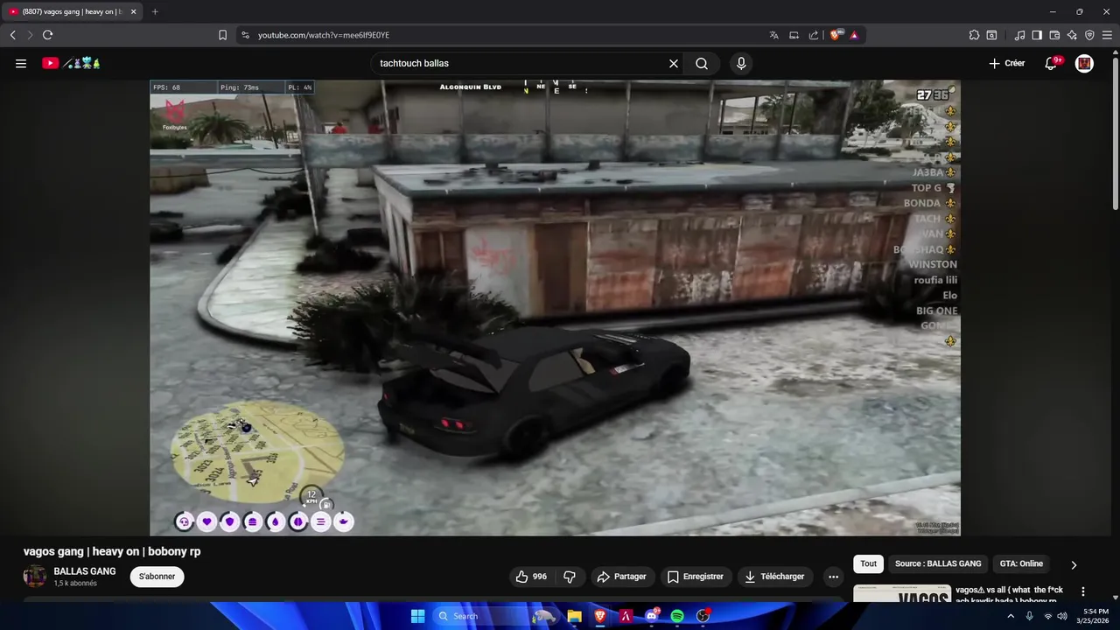Click the video title 'vagos gang | heavy on'
The height and width of the screenshot is (630, 1120).
tap(112, 551)
